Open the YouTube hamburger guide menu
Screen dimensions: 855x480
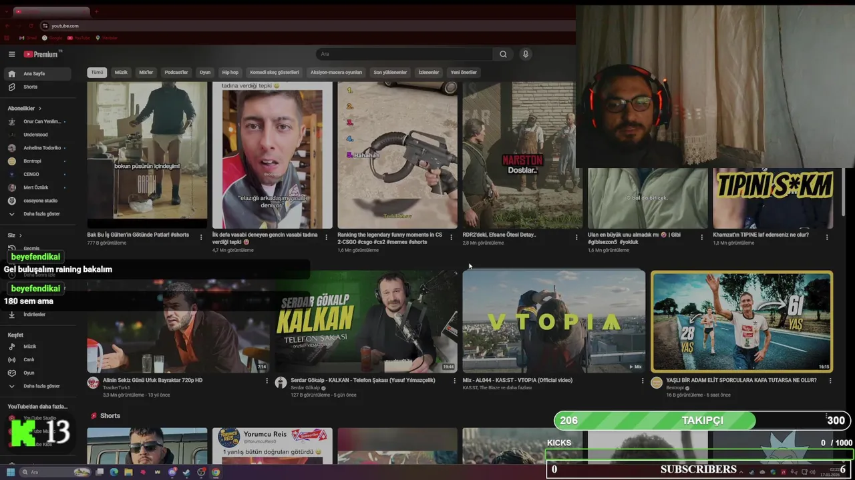[11, 54]
